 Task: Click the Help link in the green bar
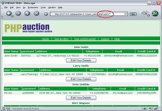point(117,39)
